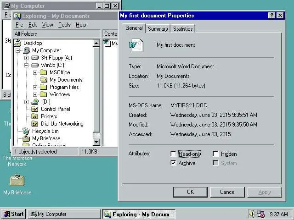Expand the 3½ Floppy (A:) node
This screenshot has width=294, height=220.
(26, 58)
